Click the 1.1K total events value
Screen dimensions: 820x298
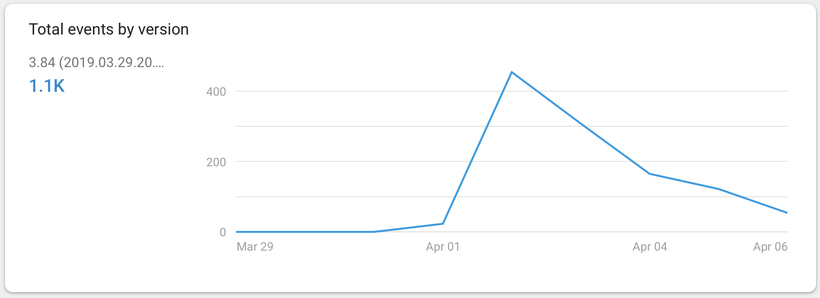[47, 86]
